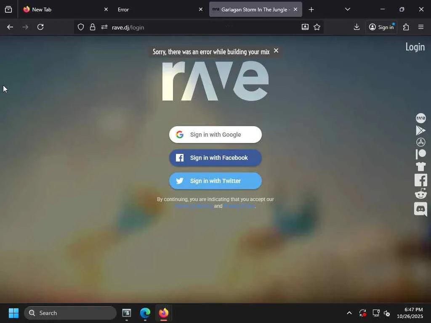This screenshot has width=431, height=323.
Task: Open the Google Play store icon
Action: coord(420,130)
